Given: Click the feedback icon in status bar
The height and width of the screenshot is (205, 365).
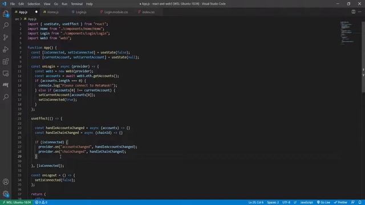Looking at the screenshot, I should (x=353, y=203).
